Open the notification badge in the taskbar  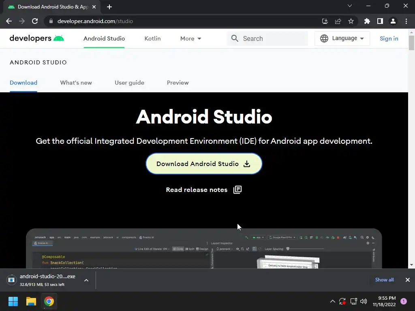click(x=404, y=301)
